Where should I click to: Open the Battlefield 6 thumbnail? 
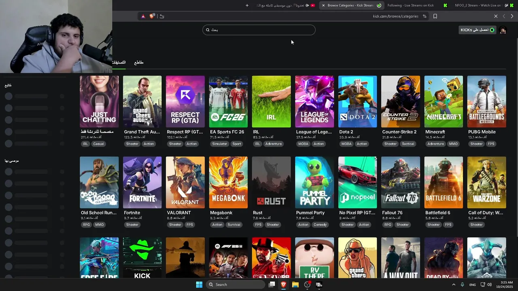point(444,182)
